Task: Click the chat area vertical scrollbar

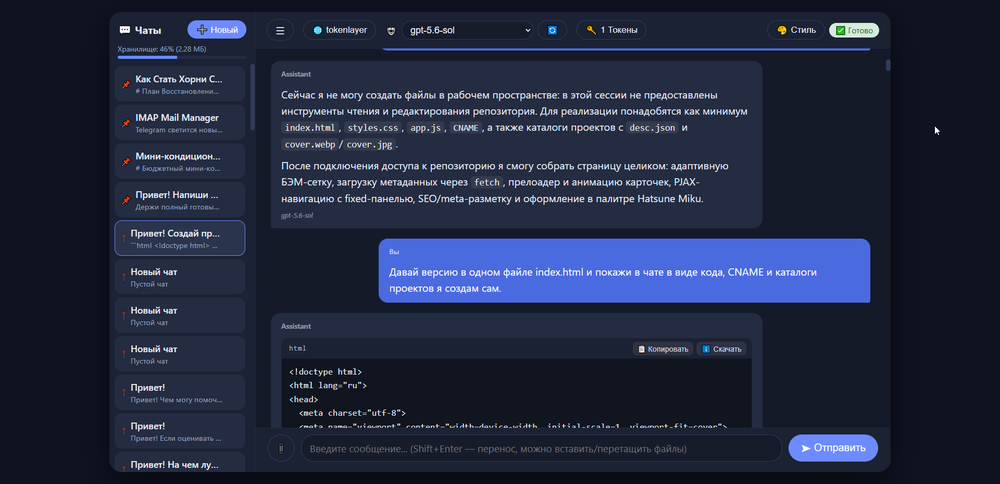Action: coord(888,65)
